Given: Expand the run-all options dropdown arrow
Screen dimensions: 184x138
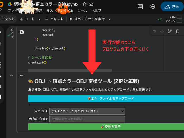Looking at the screenshot, I should coord(110,19).
